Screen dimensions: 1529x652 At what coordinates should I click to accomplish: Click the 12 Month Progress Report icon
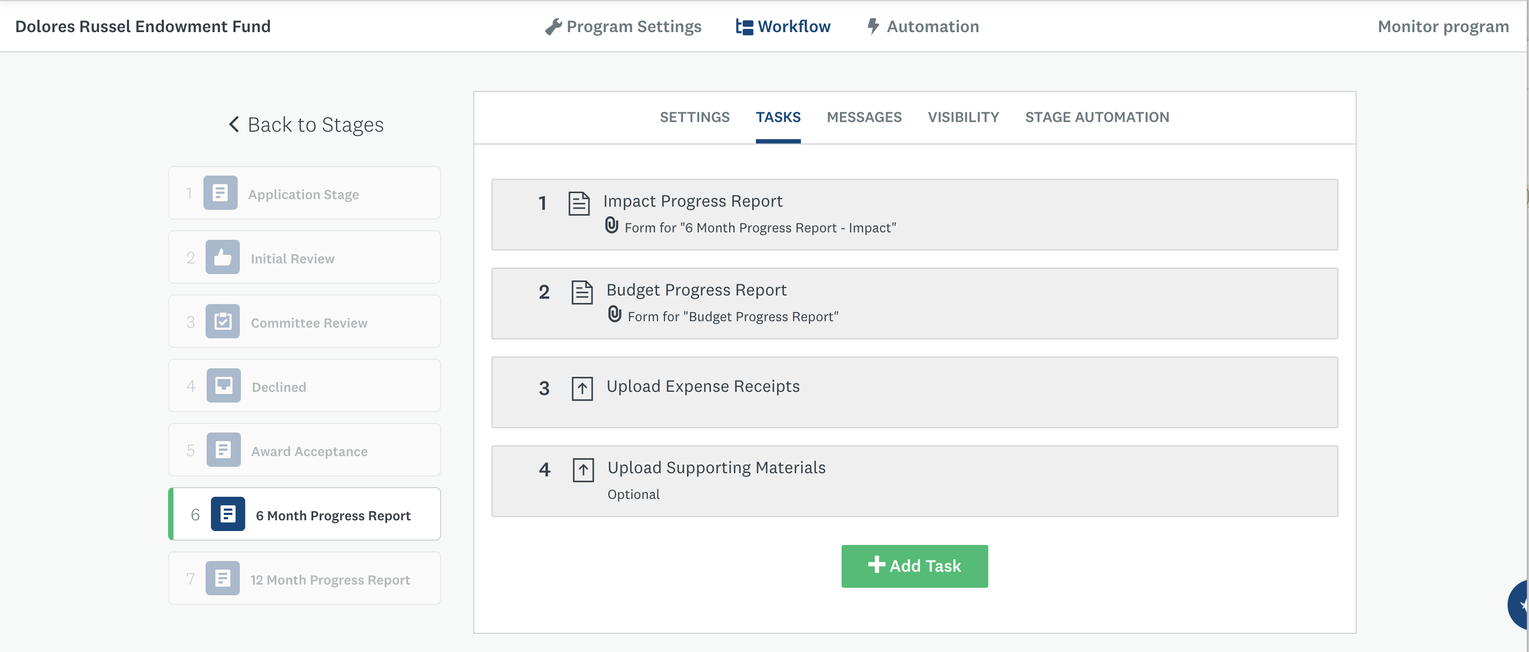coord(223,579)
